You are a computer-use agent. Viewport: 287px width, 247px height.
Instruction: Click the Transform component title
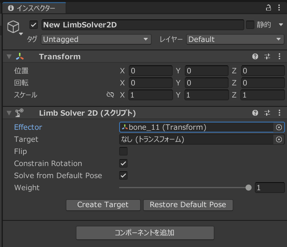point(60,57)
